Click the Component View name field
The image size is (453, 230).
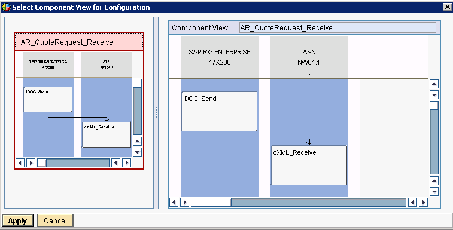[x=338, y=27]
